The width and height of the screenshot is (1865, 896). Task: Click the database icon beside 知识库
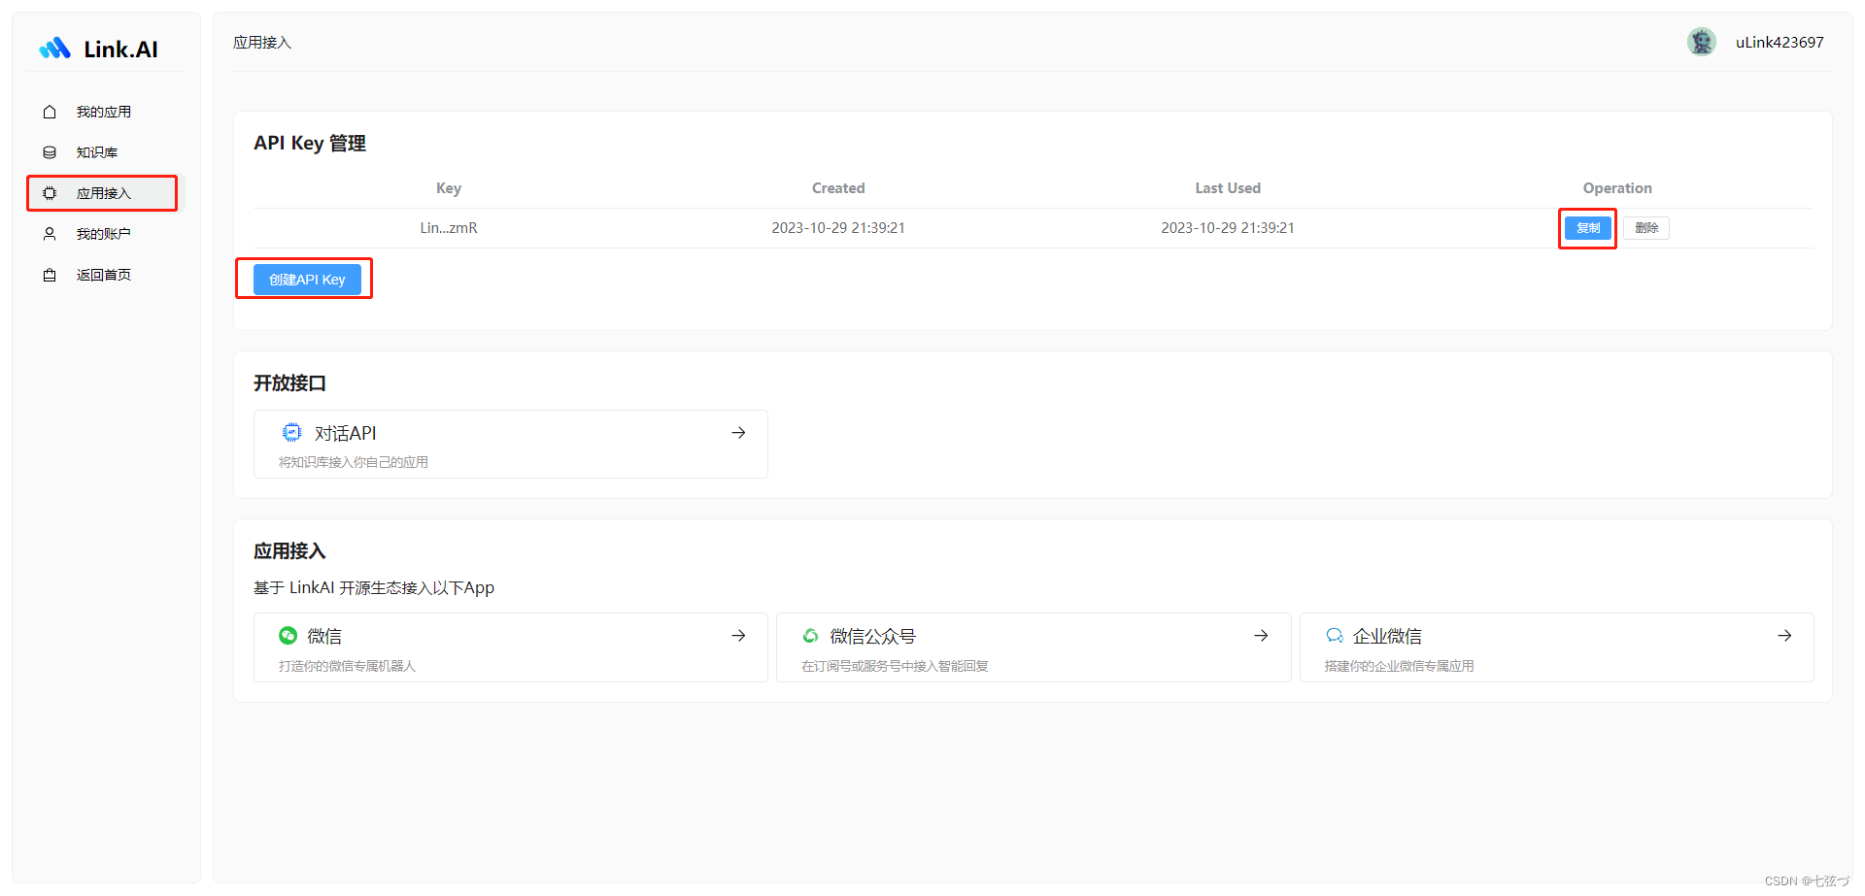50,152
